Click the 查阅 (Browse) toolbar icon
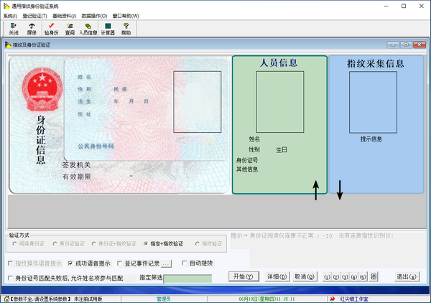 [x=69, y=29]
